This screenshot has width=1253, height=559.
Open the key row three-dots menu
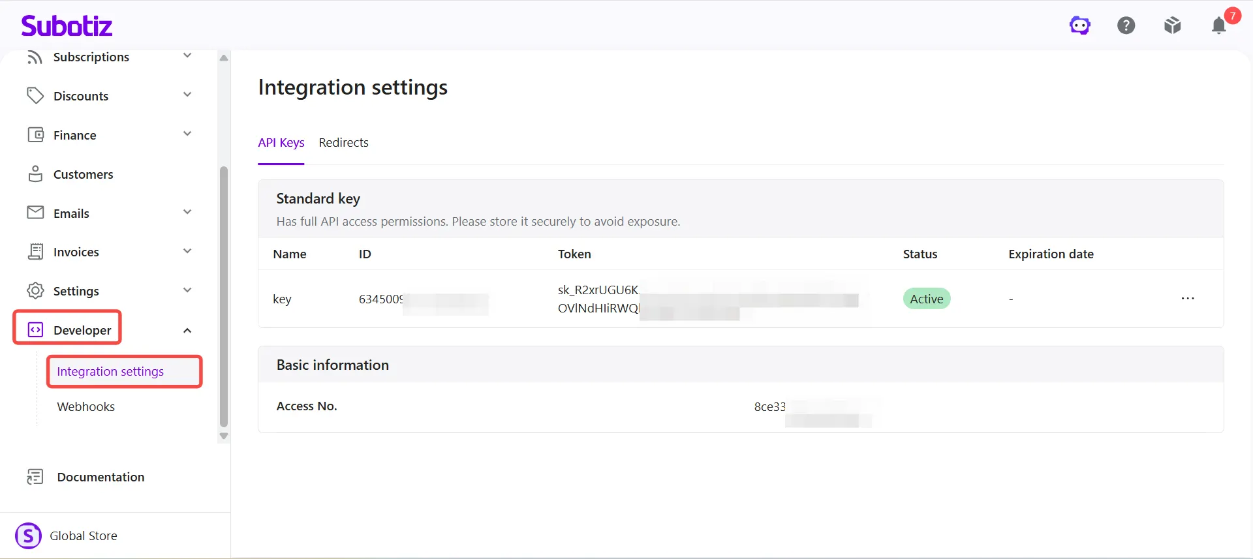pos(1188,299)
